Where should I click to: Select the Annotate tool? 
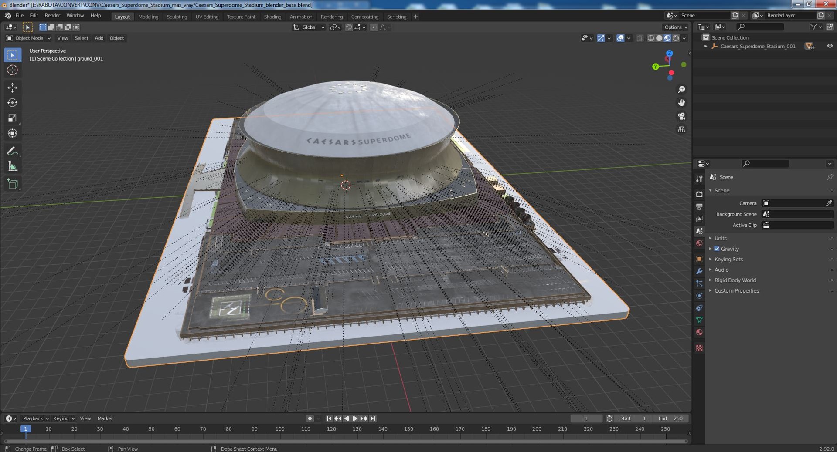point(13,151)
